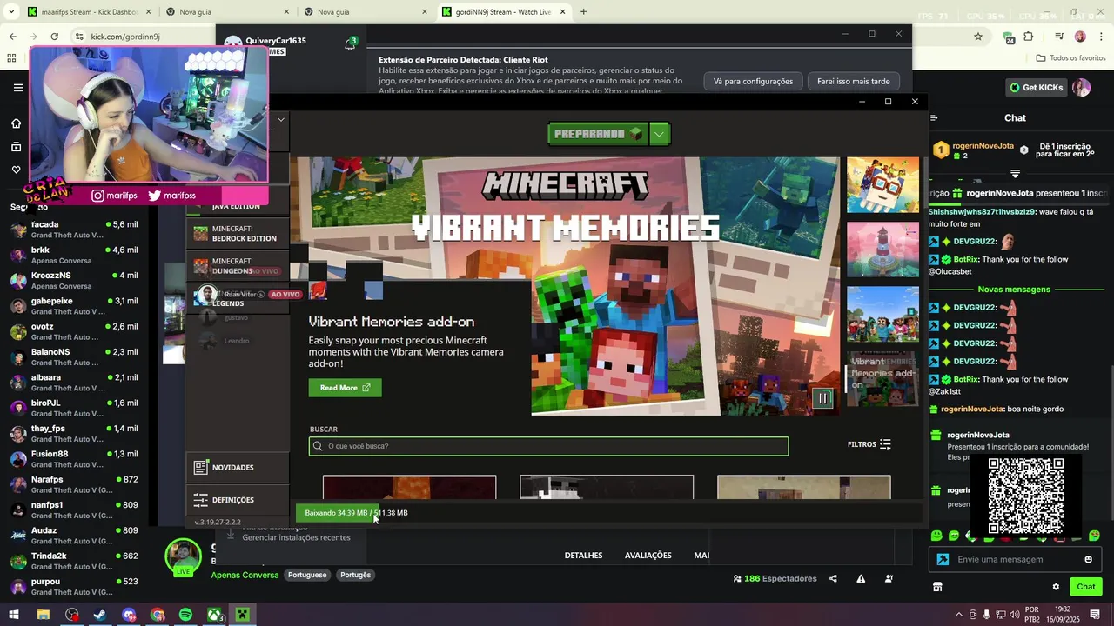Click the Kick user avatar next to Get KICKs
The width and height of the screenshot is (1114, 626).
(x=1081, y=88)
